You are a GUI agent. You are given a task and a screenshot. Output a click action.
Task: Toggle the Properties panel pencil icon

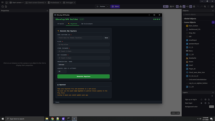(x=184, y=7)
